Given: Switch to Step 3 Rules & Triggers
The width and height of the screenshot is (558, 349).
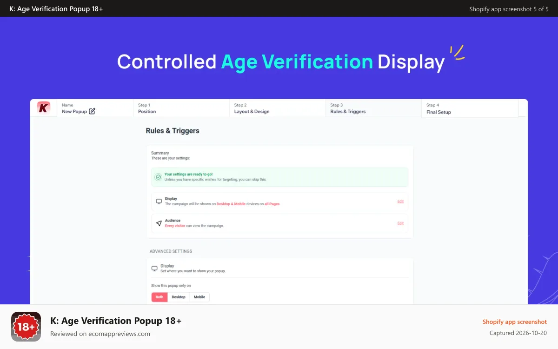Looking at the screenshot, I should click(x=373, y=108).
